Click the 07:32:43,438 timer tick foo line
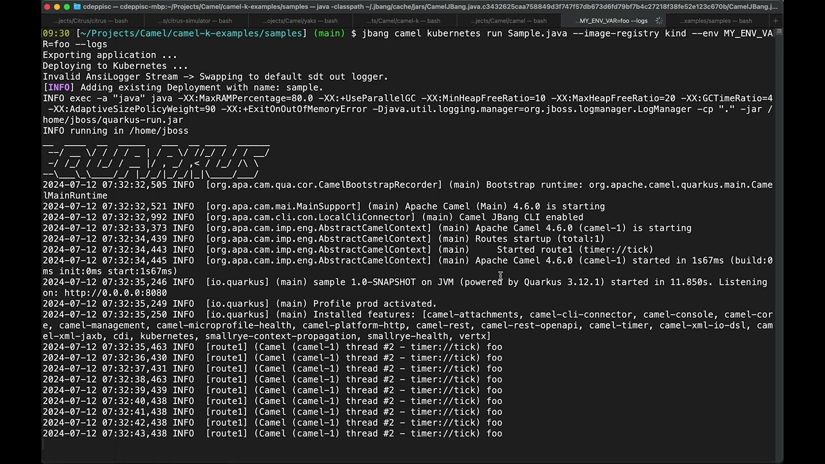Image resolution: width=825 pixels, height=464 pixels. click(x=272, y=433)
